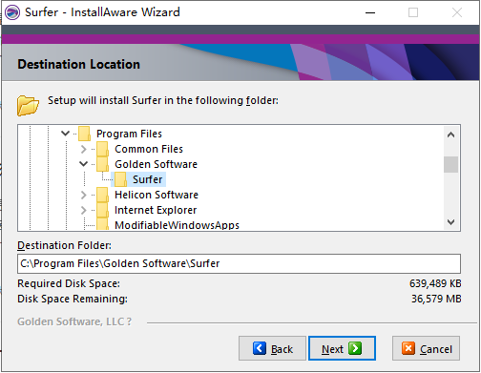Viewport: 481px width, 373px height.
Task: Click the Surfer app icon in title bar
Action: 12,12
